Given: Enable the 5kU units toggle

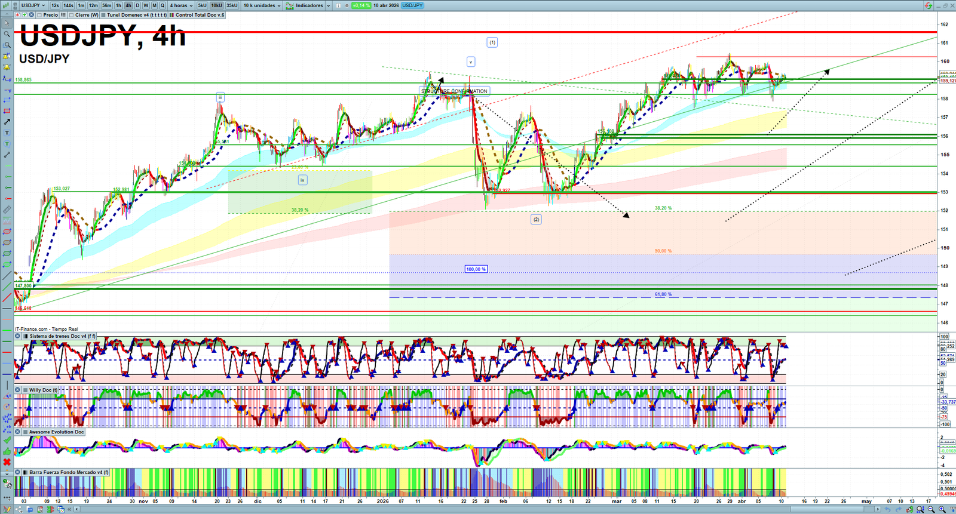Looking at the screenshot, I should [202, 5].
